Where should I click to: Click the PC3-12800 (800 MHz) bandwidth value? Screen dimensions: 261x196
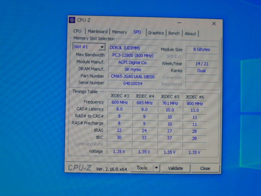(133, 56)
